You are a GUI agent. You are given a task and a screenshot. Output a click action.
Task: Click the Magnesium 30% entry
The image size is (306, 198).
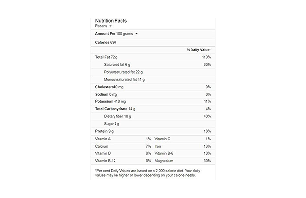[183, 161]
